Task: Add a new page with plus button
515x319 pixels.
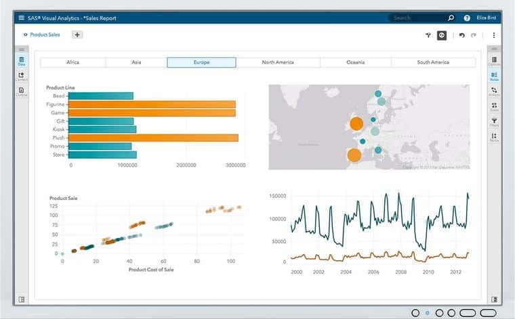Action: click(77, 34)
